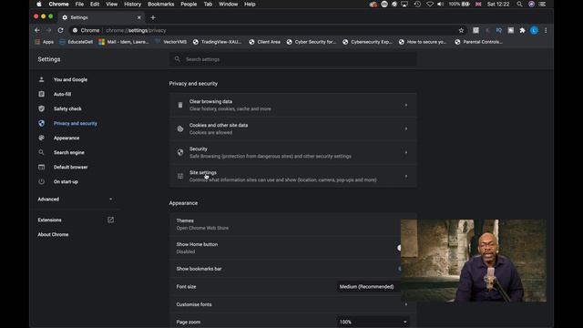Screen dimensions: 583x328
Task: Open Search engine settings
Action: 69,152
